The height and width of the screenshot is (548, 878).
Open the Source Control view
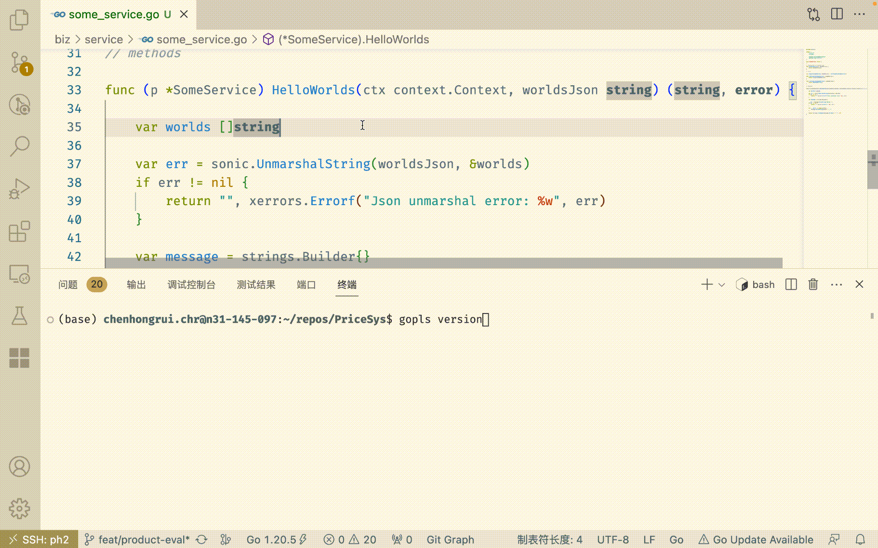19,63
